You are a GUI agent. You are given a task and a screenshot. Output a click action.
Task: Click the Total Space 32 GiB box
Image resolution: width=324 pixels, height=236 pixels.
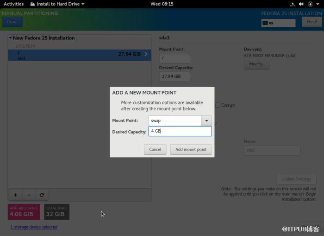coord(57,212)
